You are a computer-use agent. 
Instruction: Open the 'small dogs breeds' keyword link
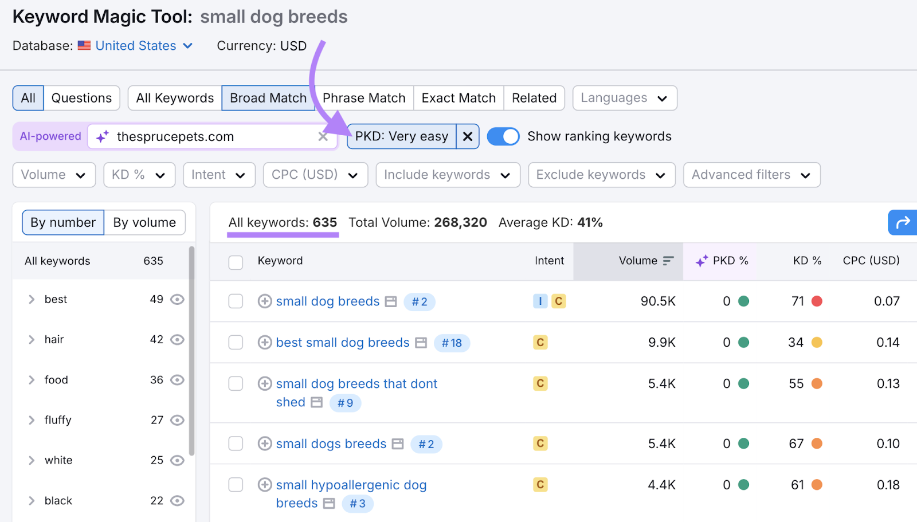[x=331, y=443]
